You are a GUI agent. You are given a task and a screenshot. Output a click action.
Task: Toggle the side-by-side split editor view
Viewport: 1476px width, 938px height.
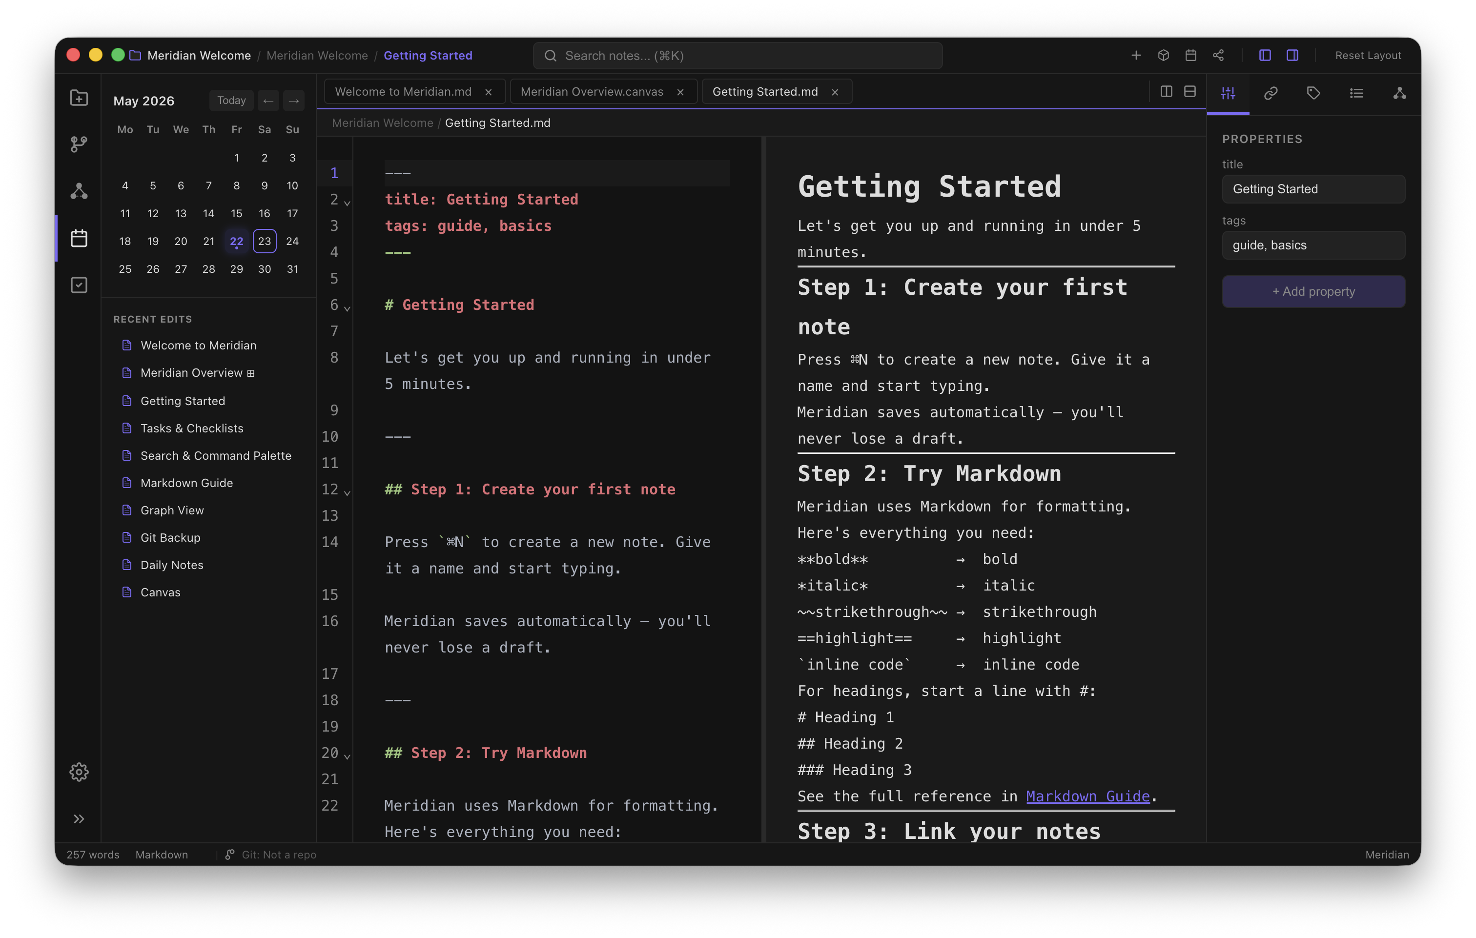[1167, 91]
